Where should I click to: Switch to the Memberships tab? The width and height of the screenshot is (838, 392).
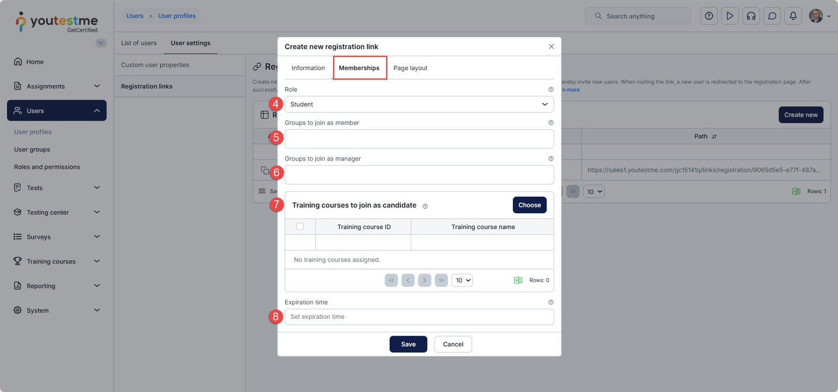[359, 68]
